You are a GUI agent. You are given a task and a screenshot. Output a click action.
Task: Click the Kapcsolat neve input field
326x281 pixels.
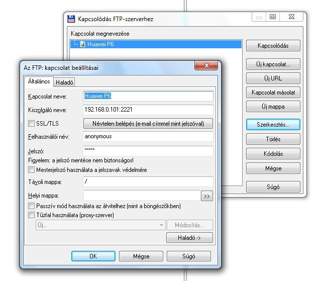[148, 96]
